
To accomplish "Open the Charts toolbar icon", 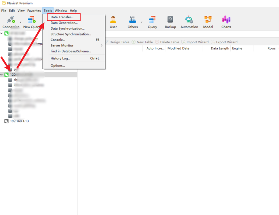I will (226, 19).
